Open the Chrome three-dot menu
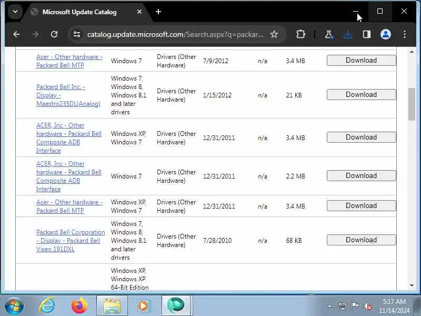This screenshot has width=421, height=316. click(404, 34)
